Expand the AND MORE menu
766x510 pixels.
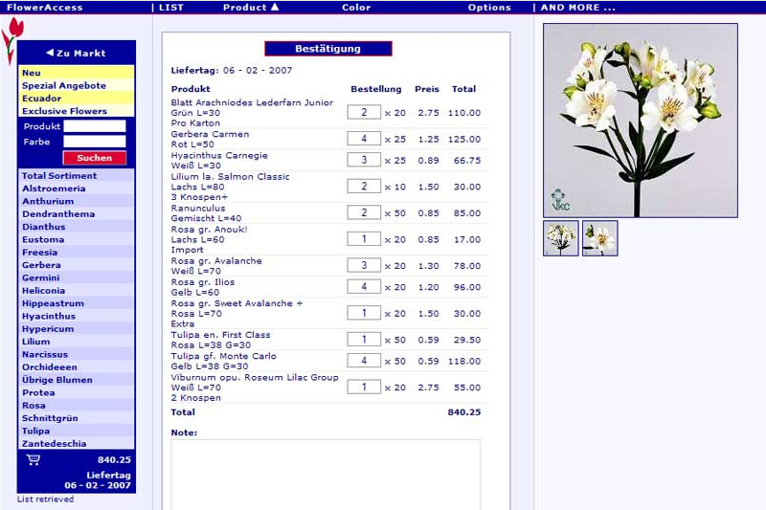point(577,8)
